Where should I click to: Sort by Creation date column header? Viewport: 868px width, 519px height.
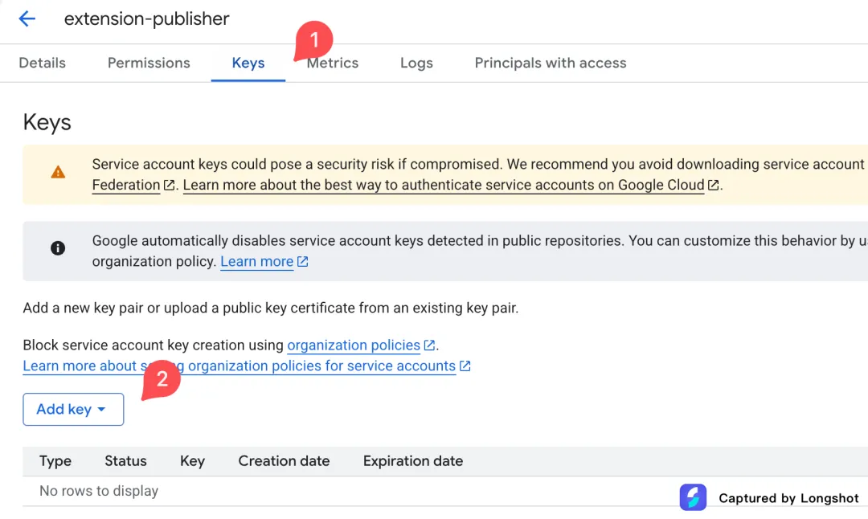click(284, 461)
